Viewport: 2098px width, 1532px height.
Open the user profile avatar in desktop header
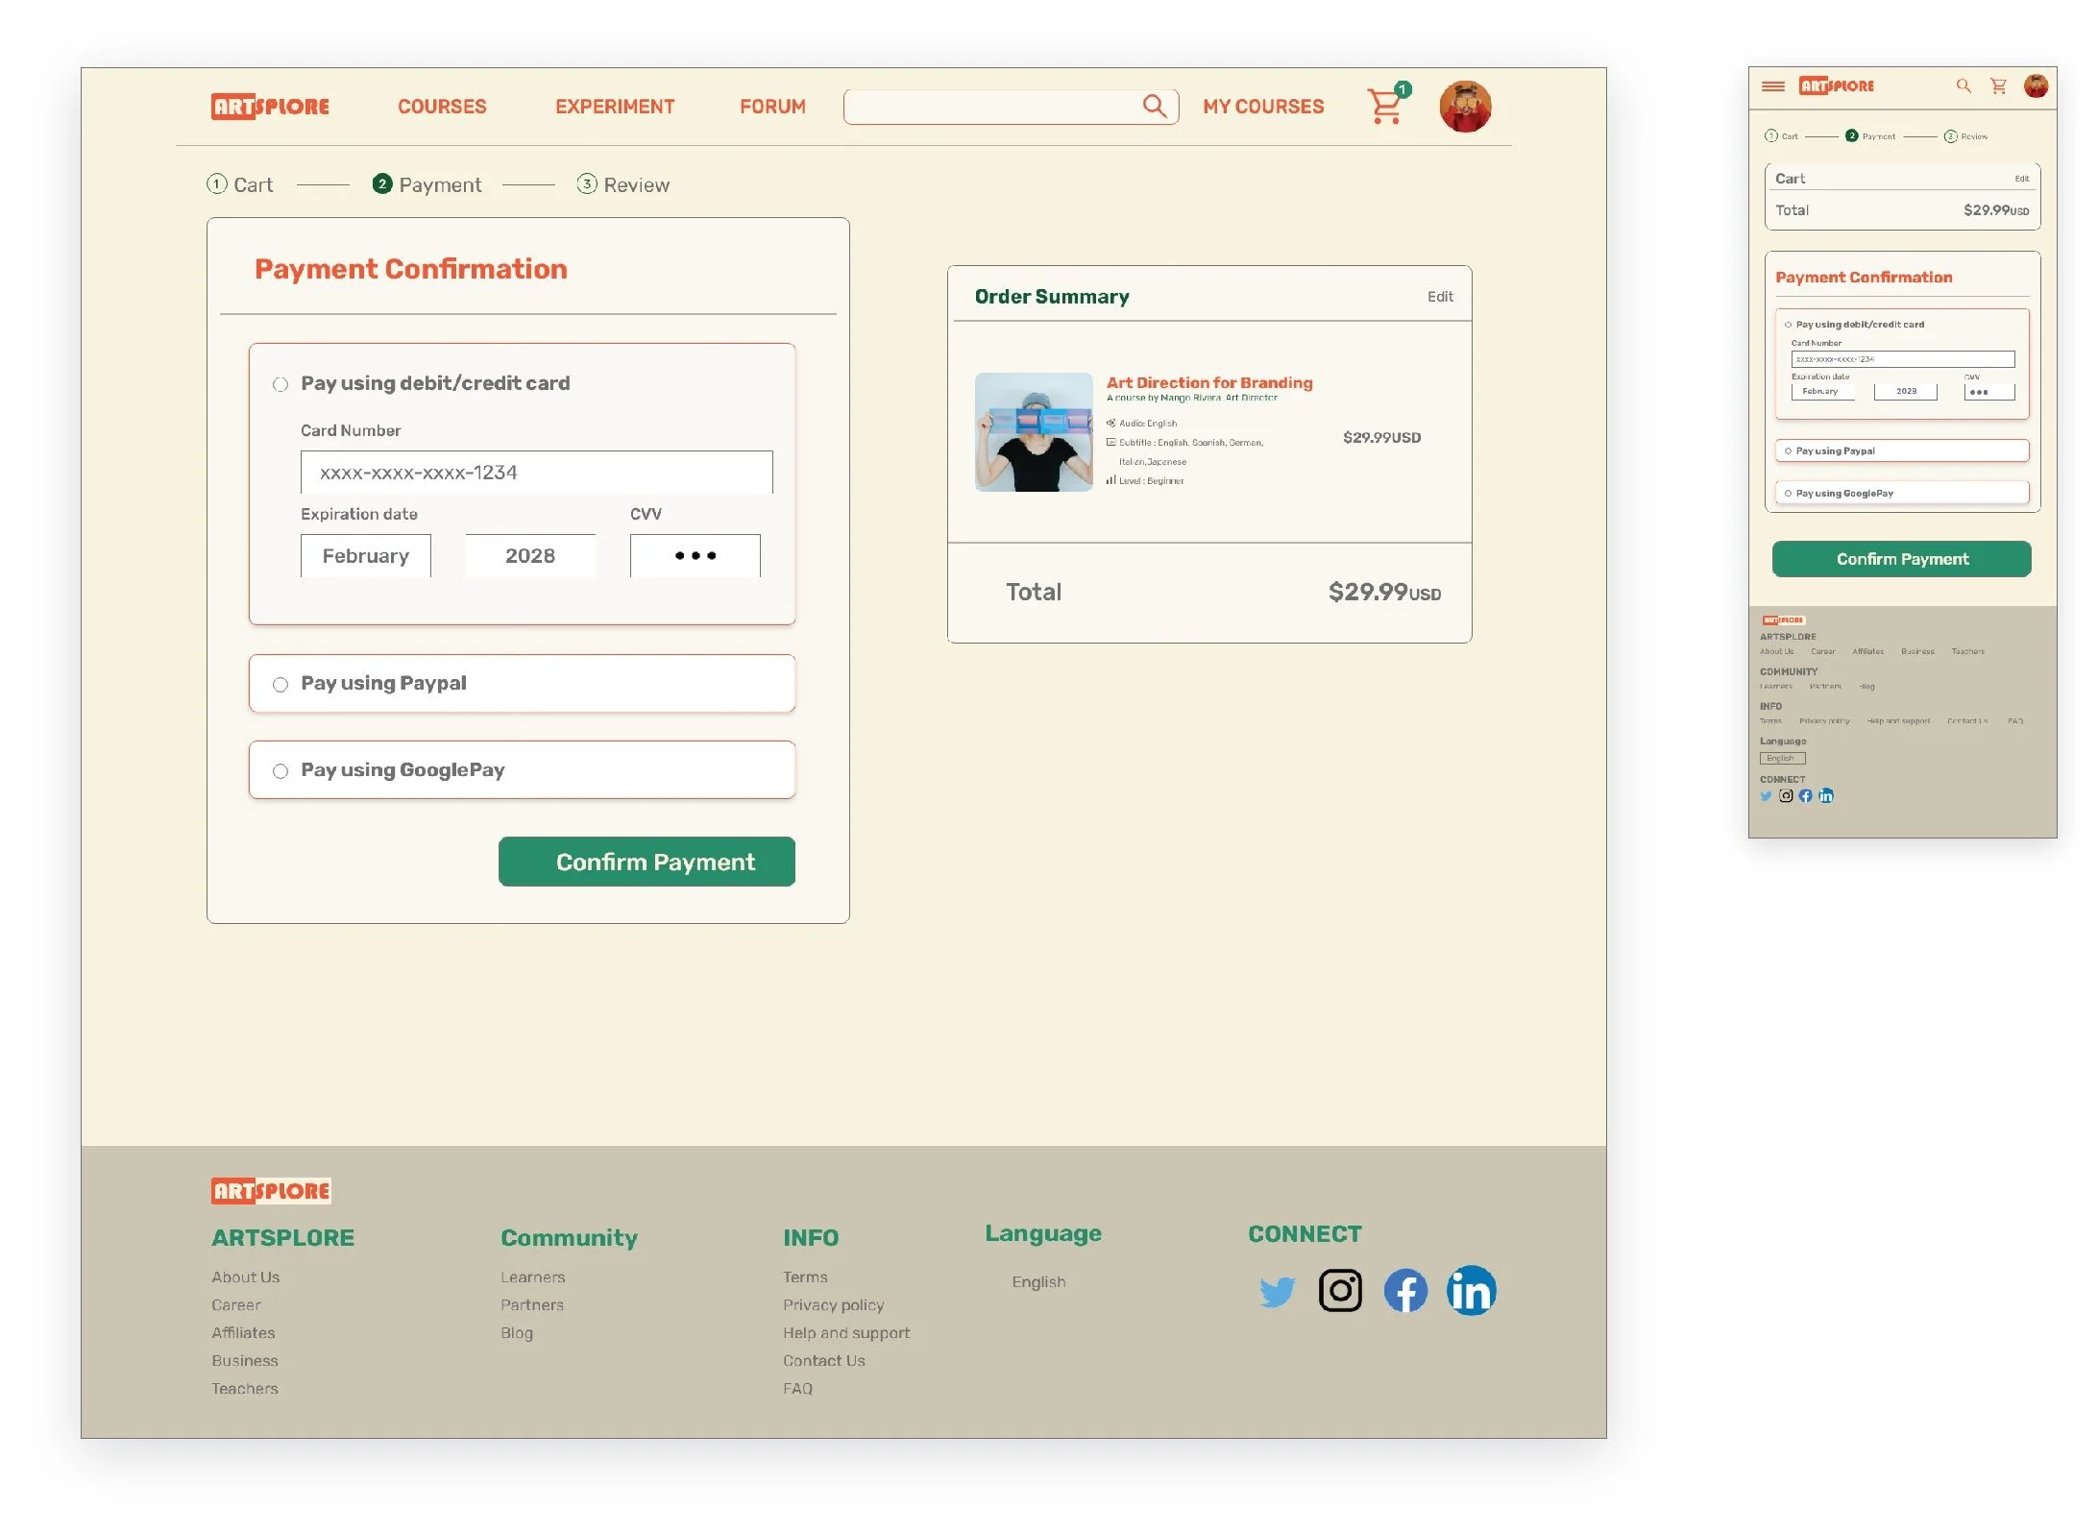click(x=1464, y=107)
